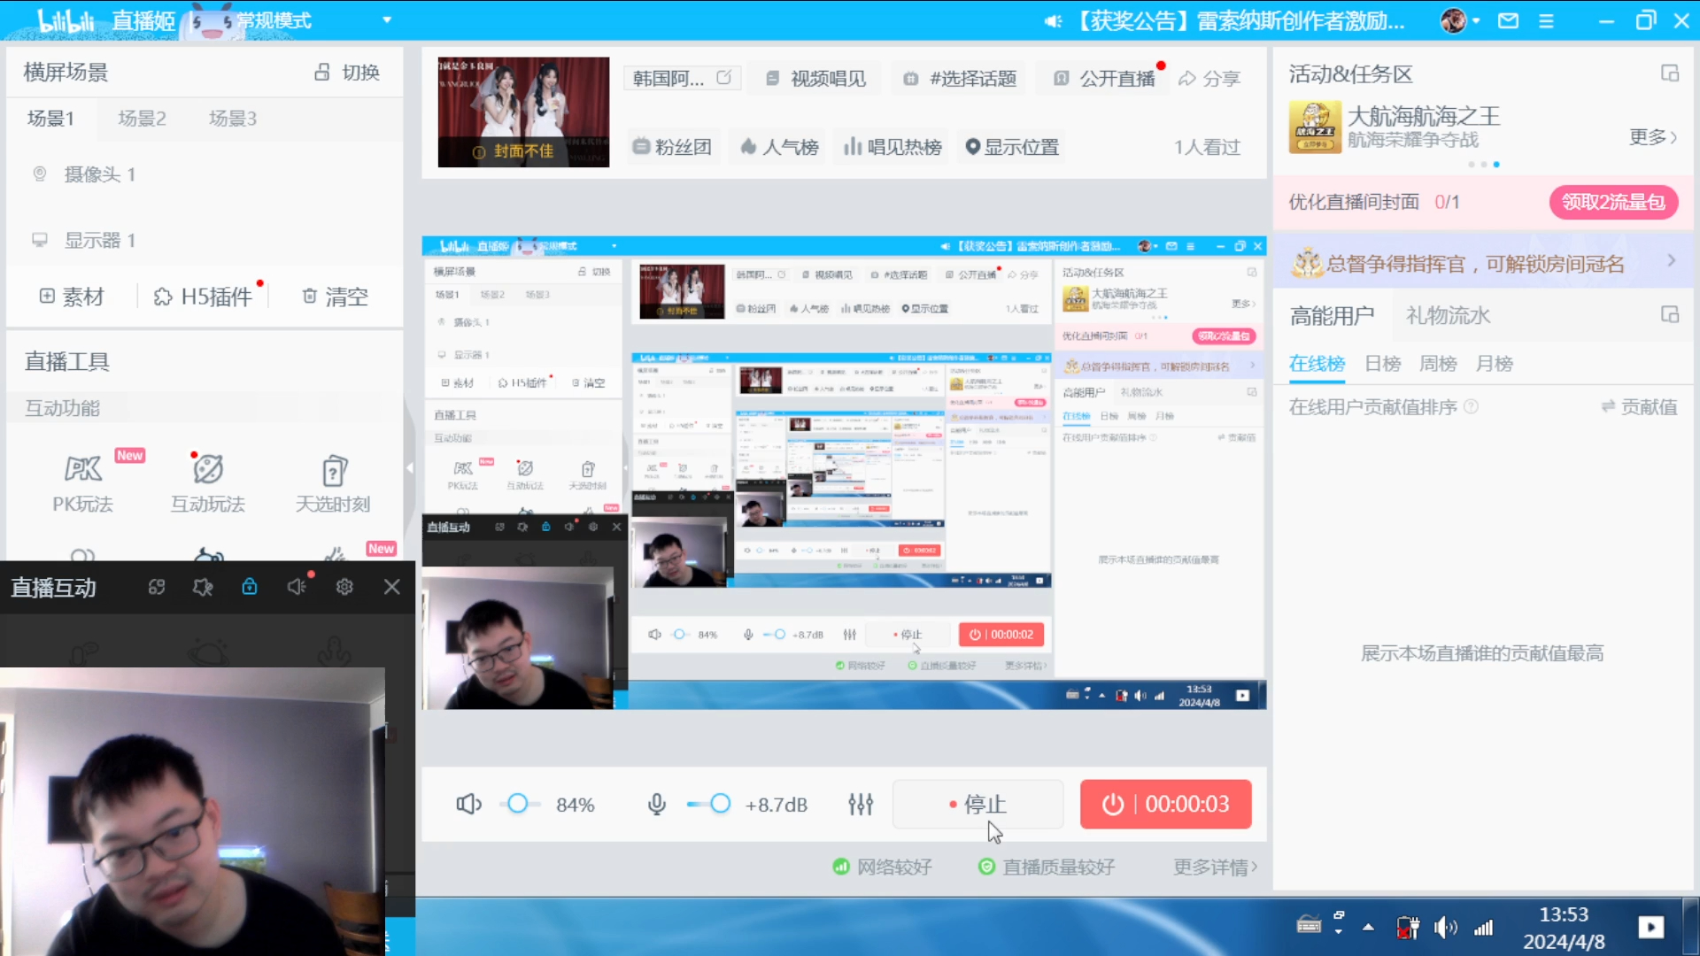Viewport: 1700px width, 956px height.
Task: Click the 停止 stop streaming button
Action: point(977,804)
